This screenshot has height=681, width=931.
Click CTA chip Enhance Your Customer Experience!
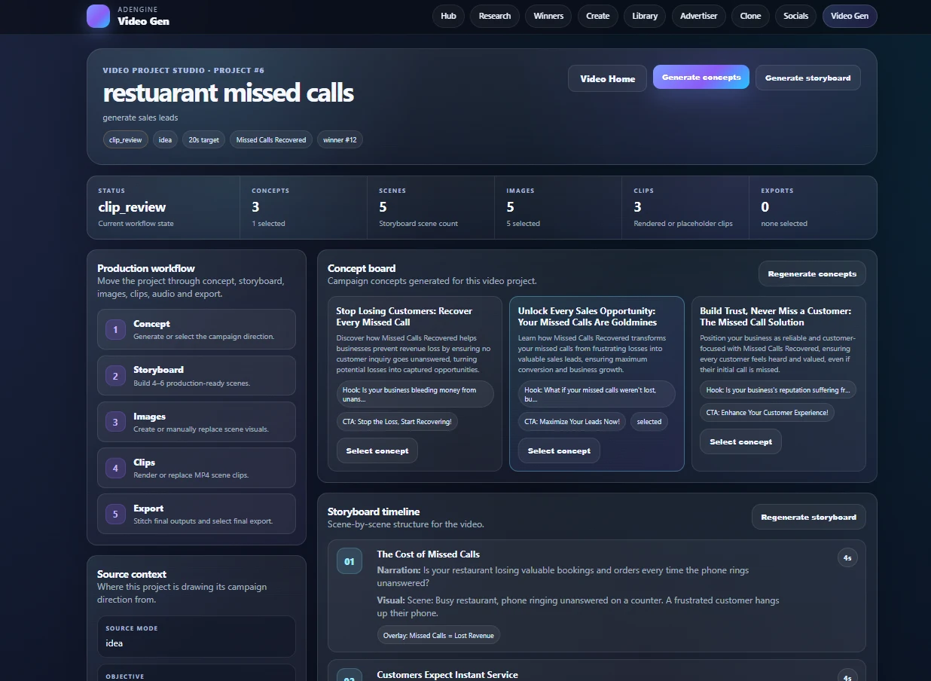tap(767, 412)
